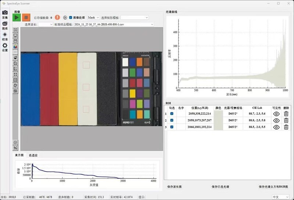Viewport: 294px width, 200px height.
Task: Open the Mask dropdown
Action: coord(93,17)
